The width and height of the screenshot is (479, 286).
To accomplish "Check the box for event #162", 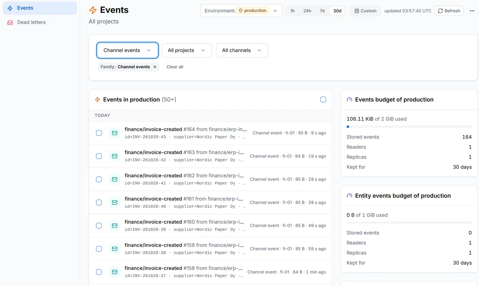I will click(x=99, y=179).
